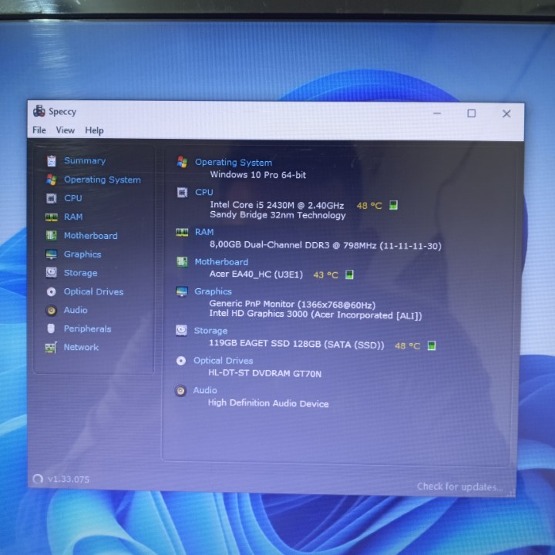Click the motherboard temperature status icon
The image size is (555, 555).
(x=349, y=274)
